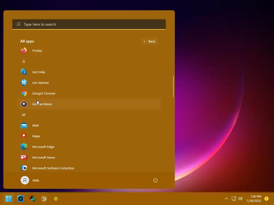Click the Firefox label text

click(37, 50)
